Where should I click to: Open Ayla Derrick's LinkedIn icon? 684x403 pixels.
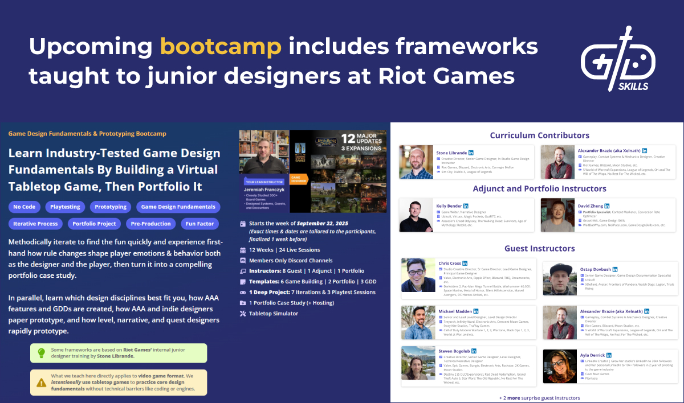point(608,355)
